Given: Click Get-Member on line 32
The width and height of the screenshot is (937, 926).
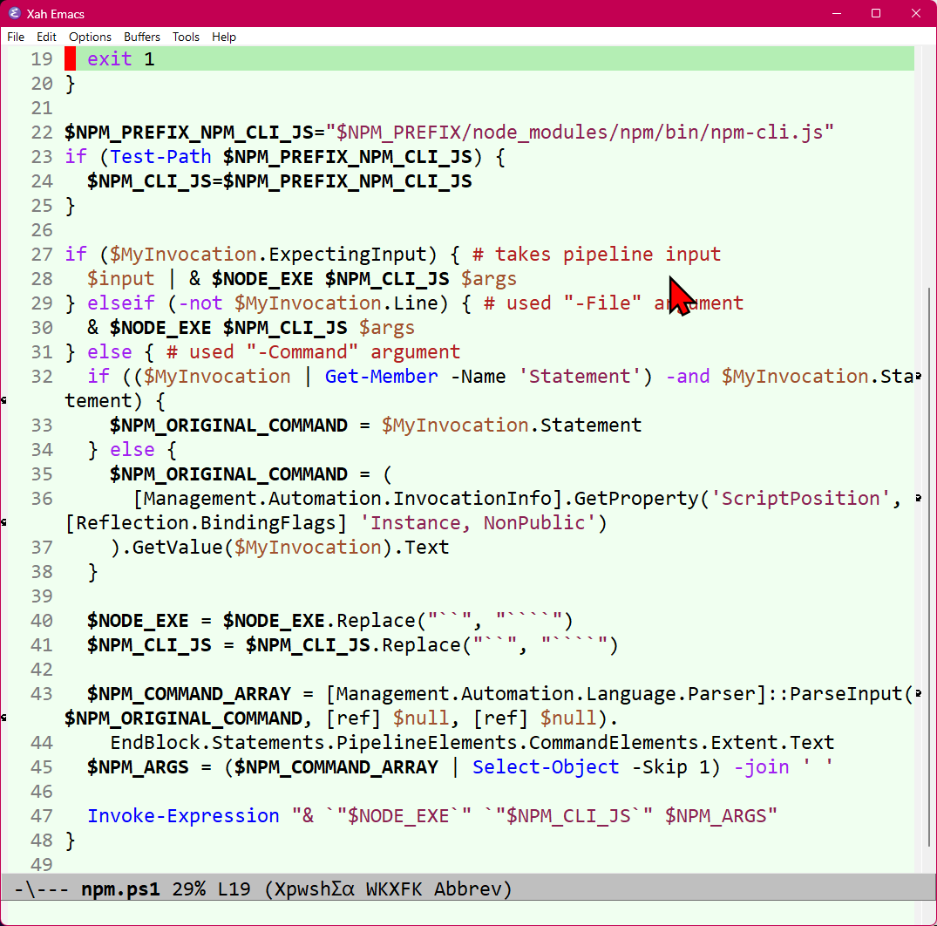Looking at the screenshot, I should [x=381, y=377].
